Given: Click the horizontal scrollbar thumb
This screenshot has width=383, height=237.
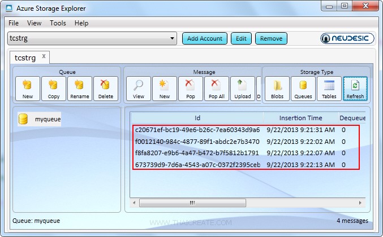Looking at the screenshot, I should (192, 203).
